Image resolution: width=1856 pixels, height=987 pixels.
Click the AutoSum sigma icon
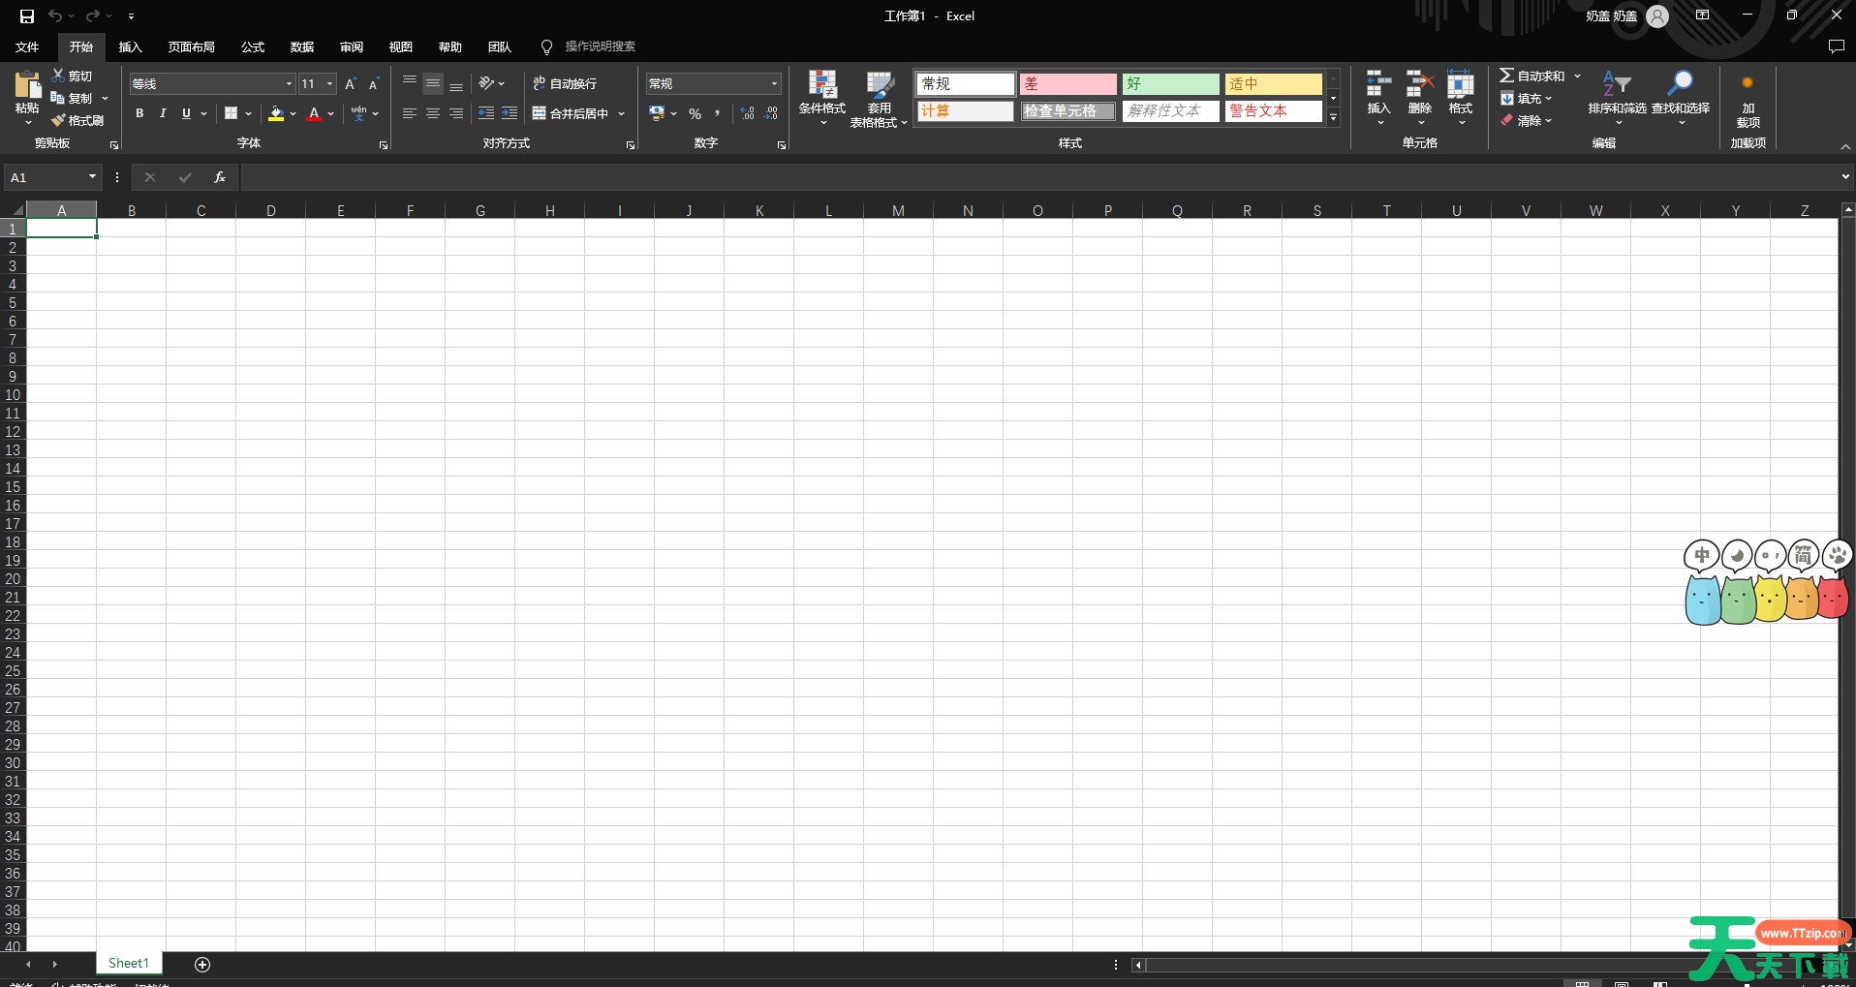tap(1507, 76)
